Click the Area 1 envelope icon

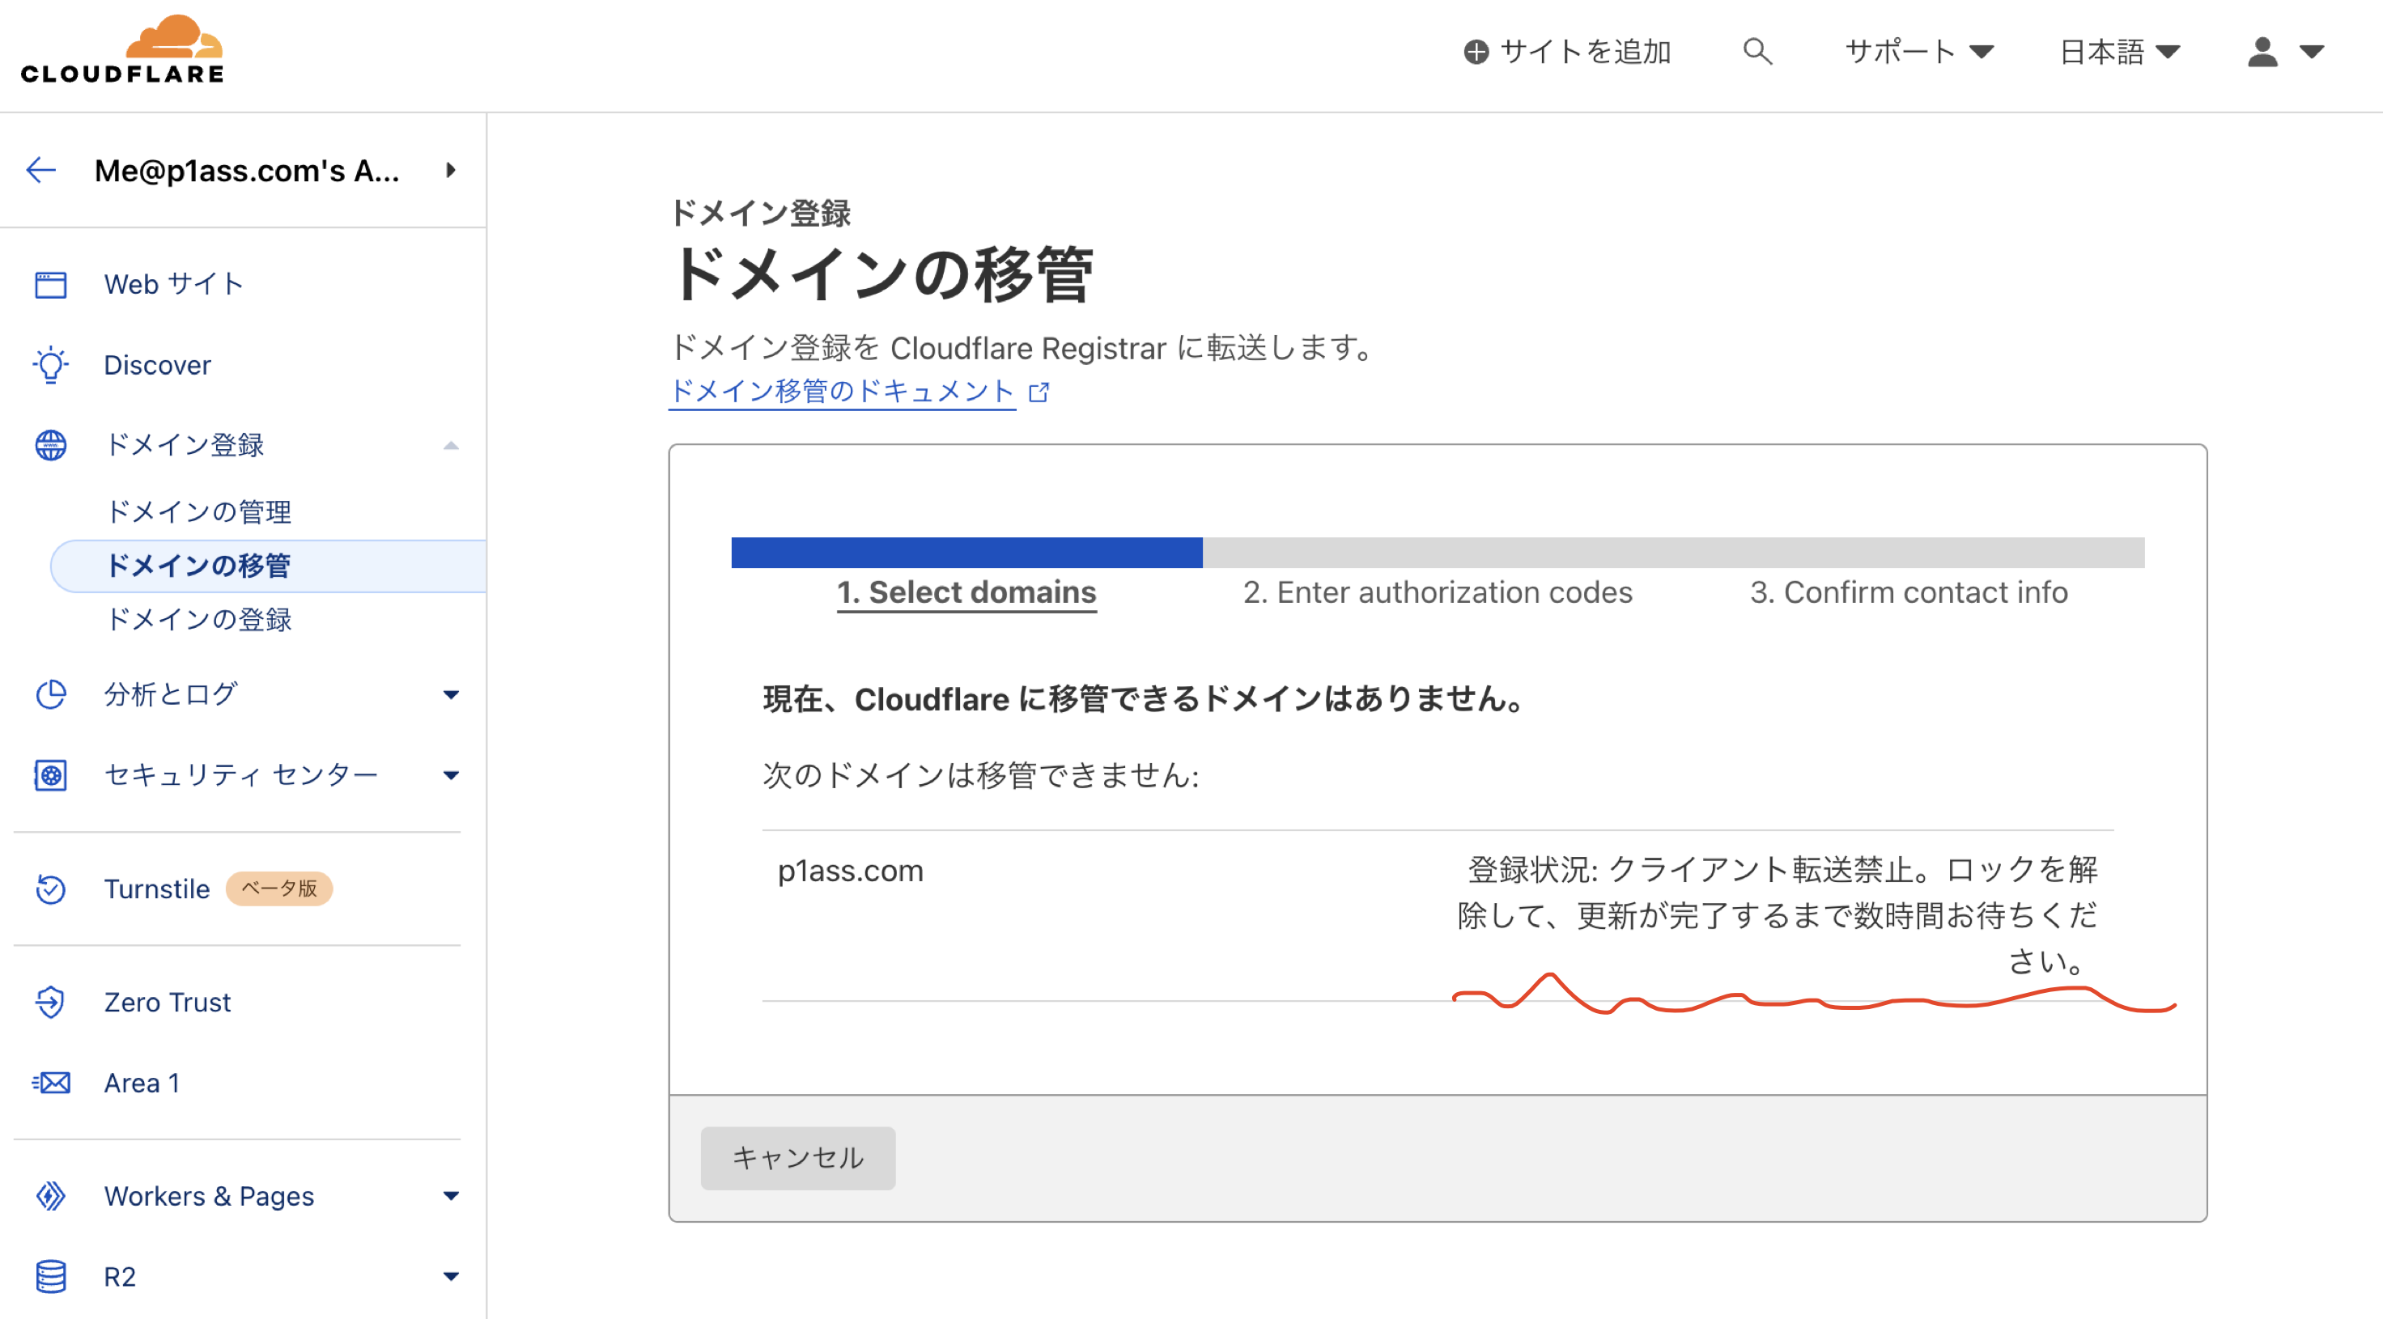coord(51,1082)
